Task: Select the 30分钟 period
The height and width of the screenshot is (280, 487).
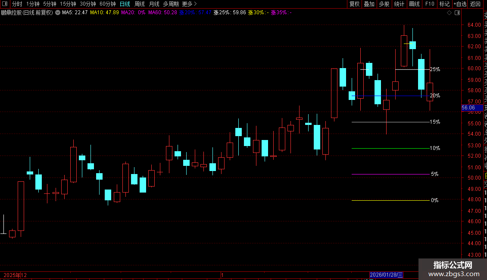Action: coord(88,4)
